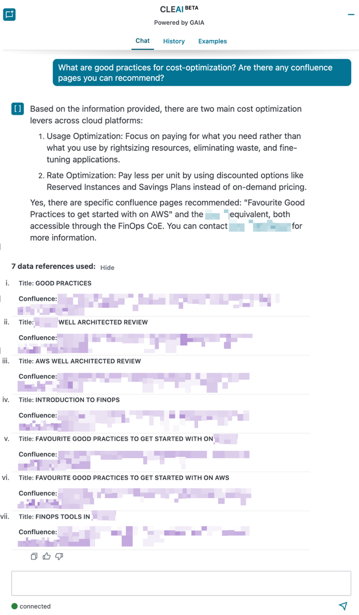This screenshot has width=359, height=615.
Task: Open the History tab
Action: (x=174, y=41)
